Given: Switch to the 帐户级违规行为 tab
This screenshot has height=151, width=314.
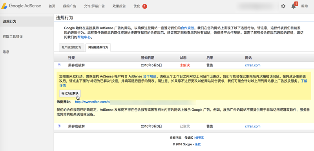Looking at the screenshot, I should pyautogui.click(x=71, y=47).
